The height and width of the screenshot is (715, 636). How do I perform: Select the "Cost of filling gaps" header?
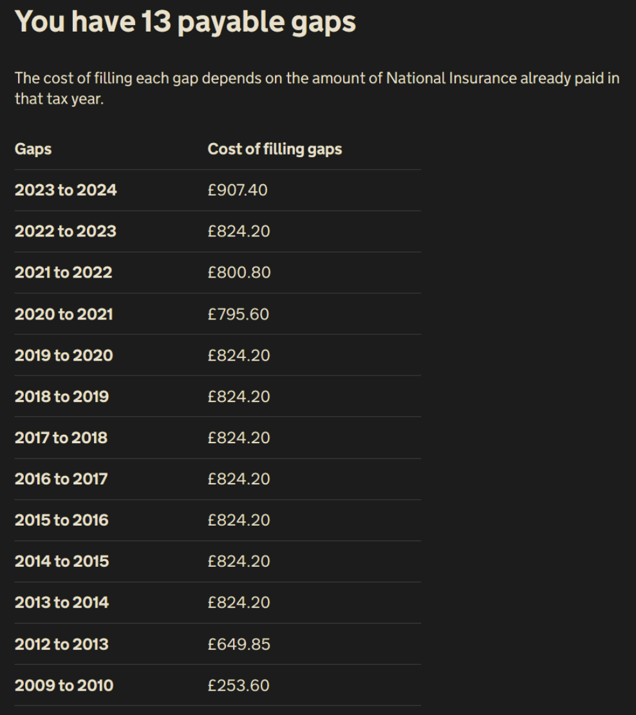click(x=275, y=149)
